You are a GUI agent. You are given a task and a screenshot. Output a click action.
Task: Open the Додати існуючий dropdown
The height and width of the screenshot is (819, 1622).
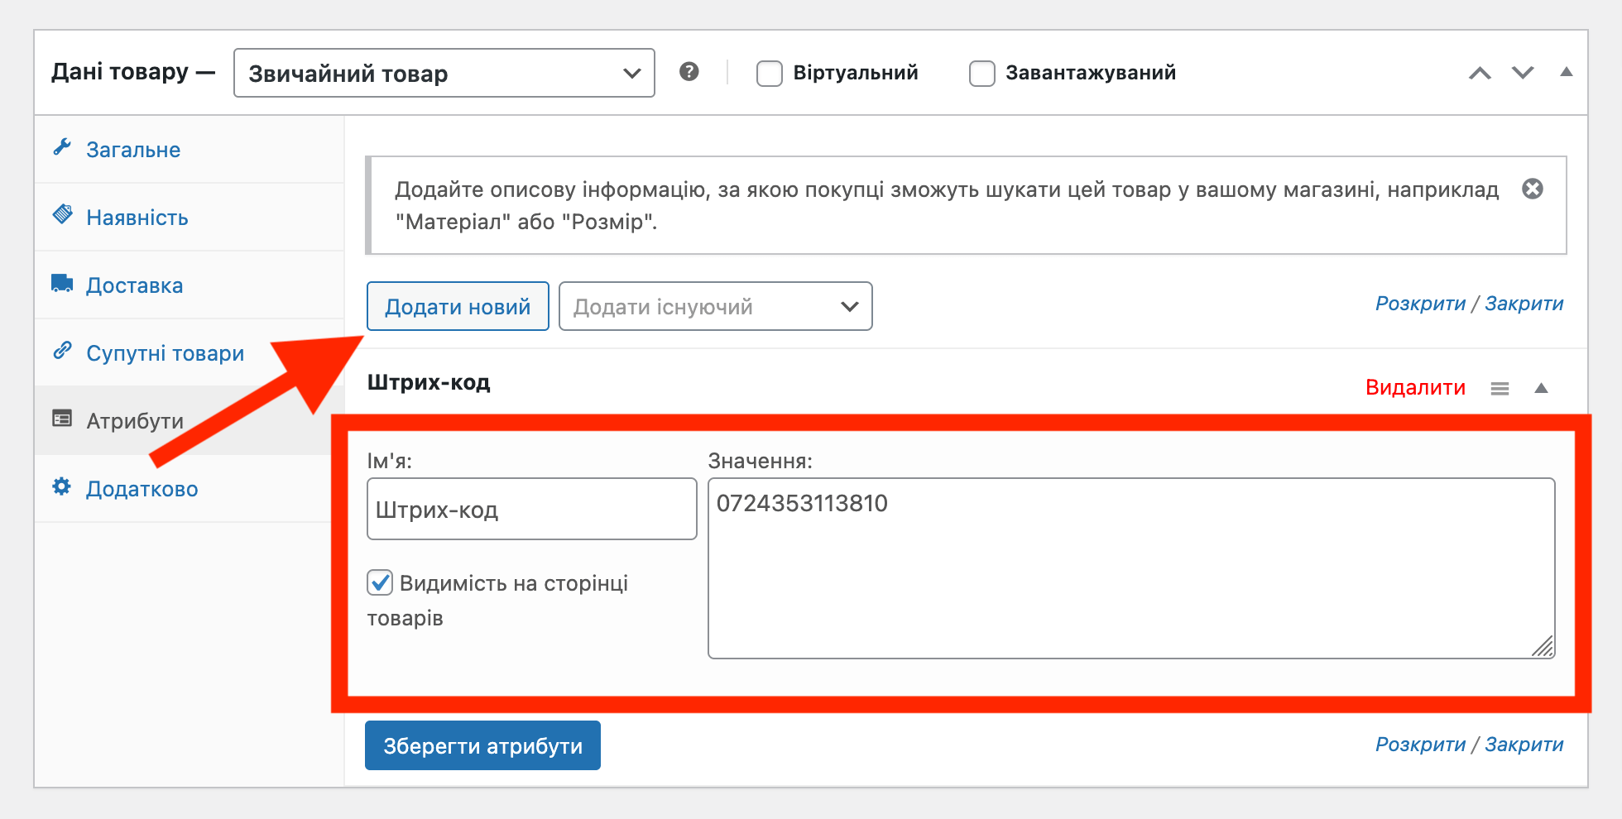pyautogui.click(x=716, y=306)
